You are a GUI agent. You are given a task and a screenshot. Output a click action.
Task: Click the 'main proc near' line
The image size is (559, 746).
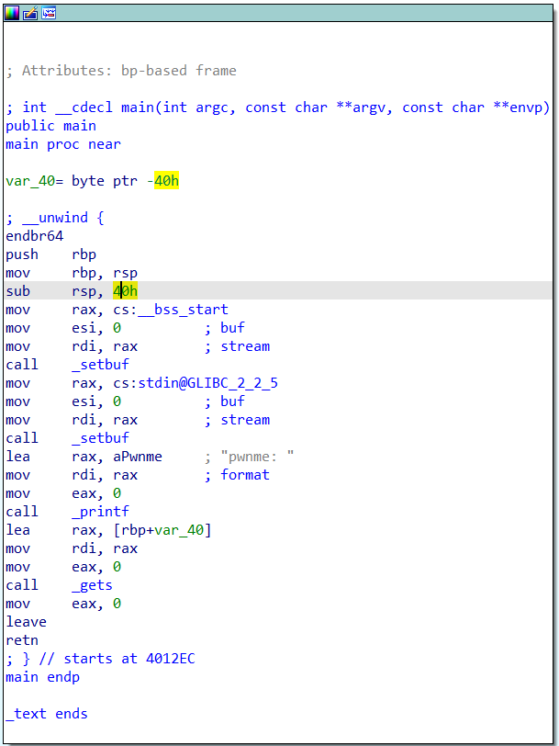coord(63,144)
